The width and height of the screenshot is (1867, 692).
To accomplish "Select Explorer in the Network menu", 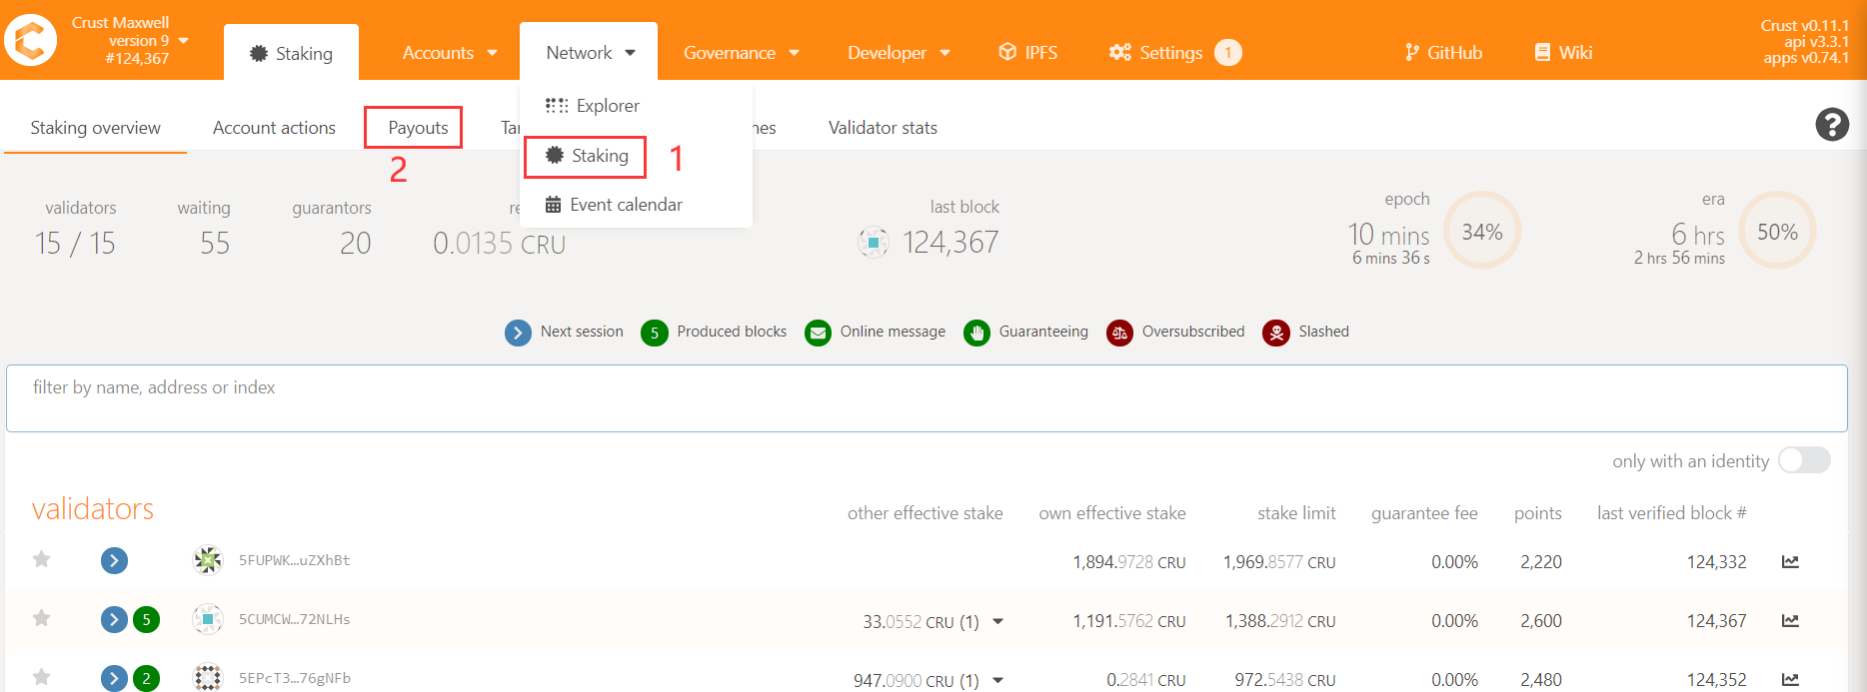I will [x=592, y=105].
